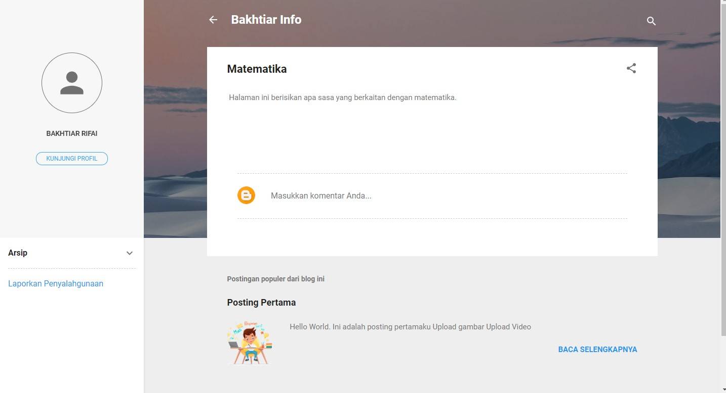Click the orange Blogger icon beside the comment box
This screenshot has height=393, width=726.
(x=247, y=195)
